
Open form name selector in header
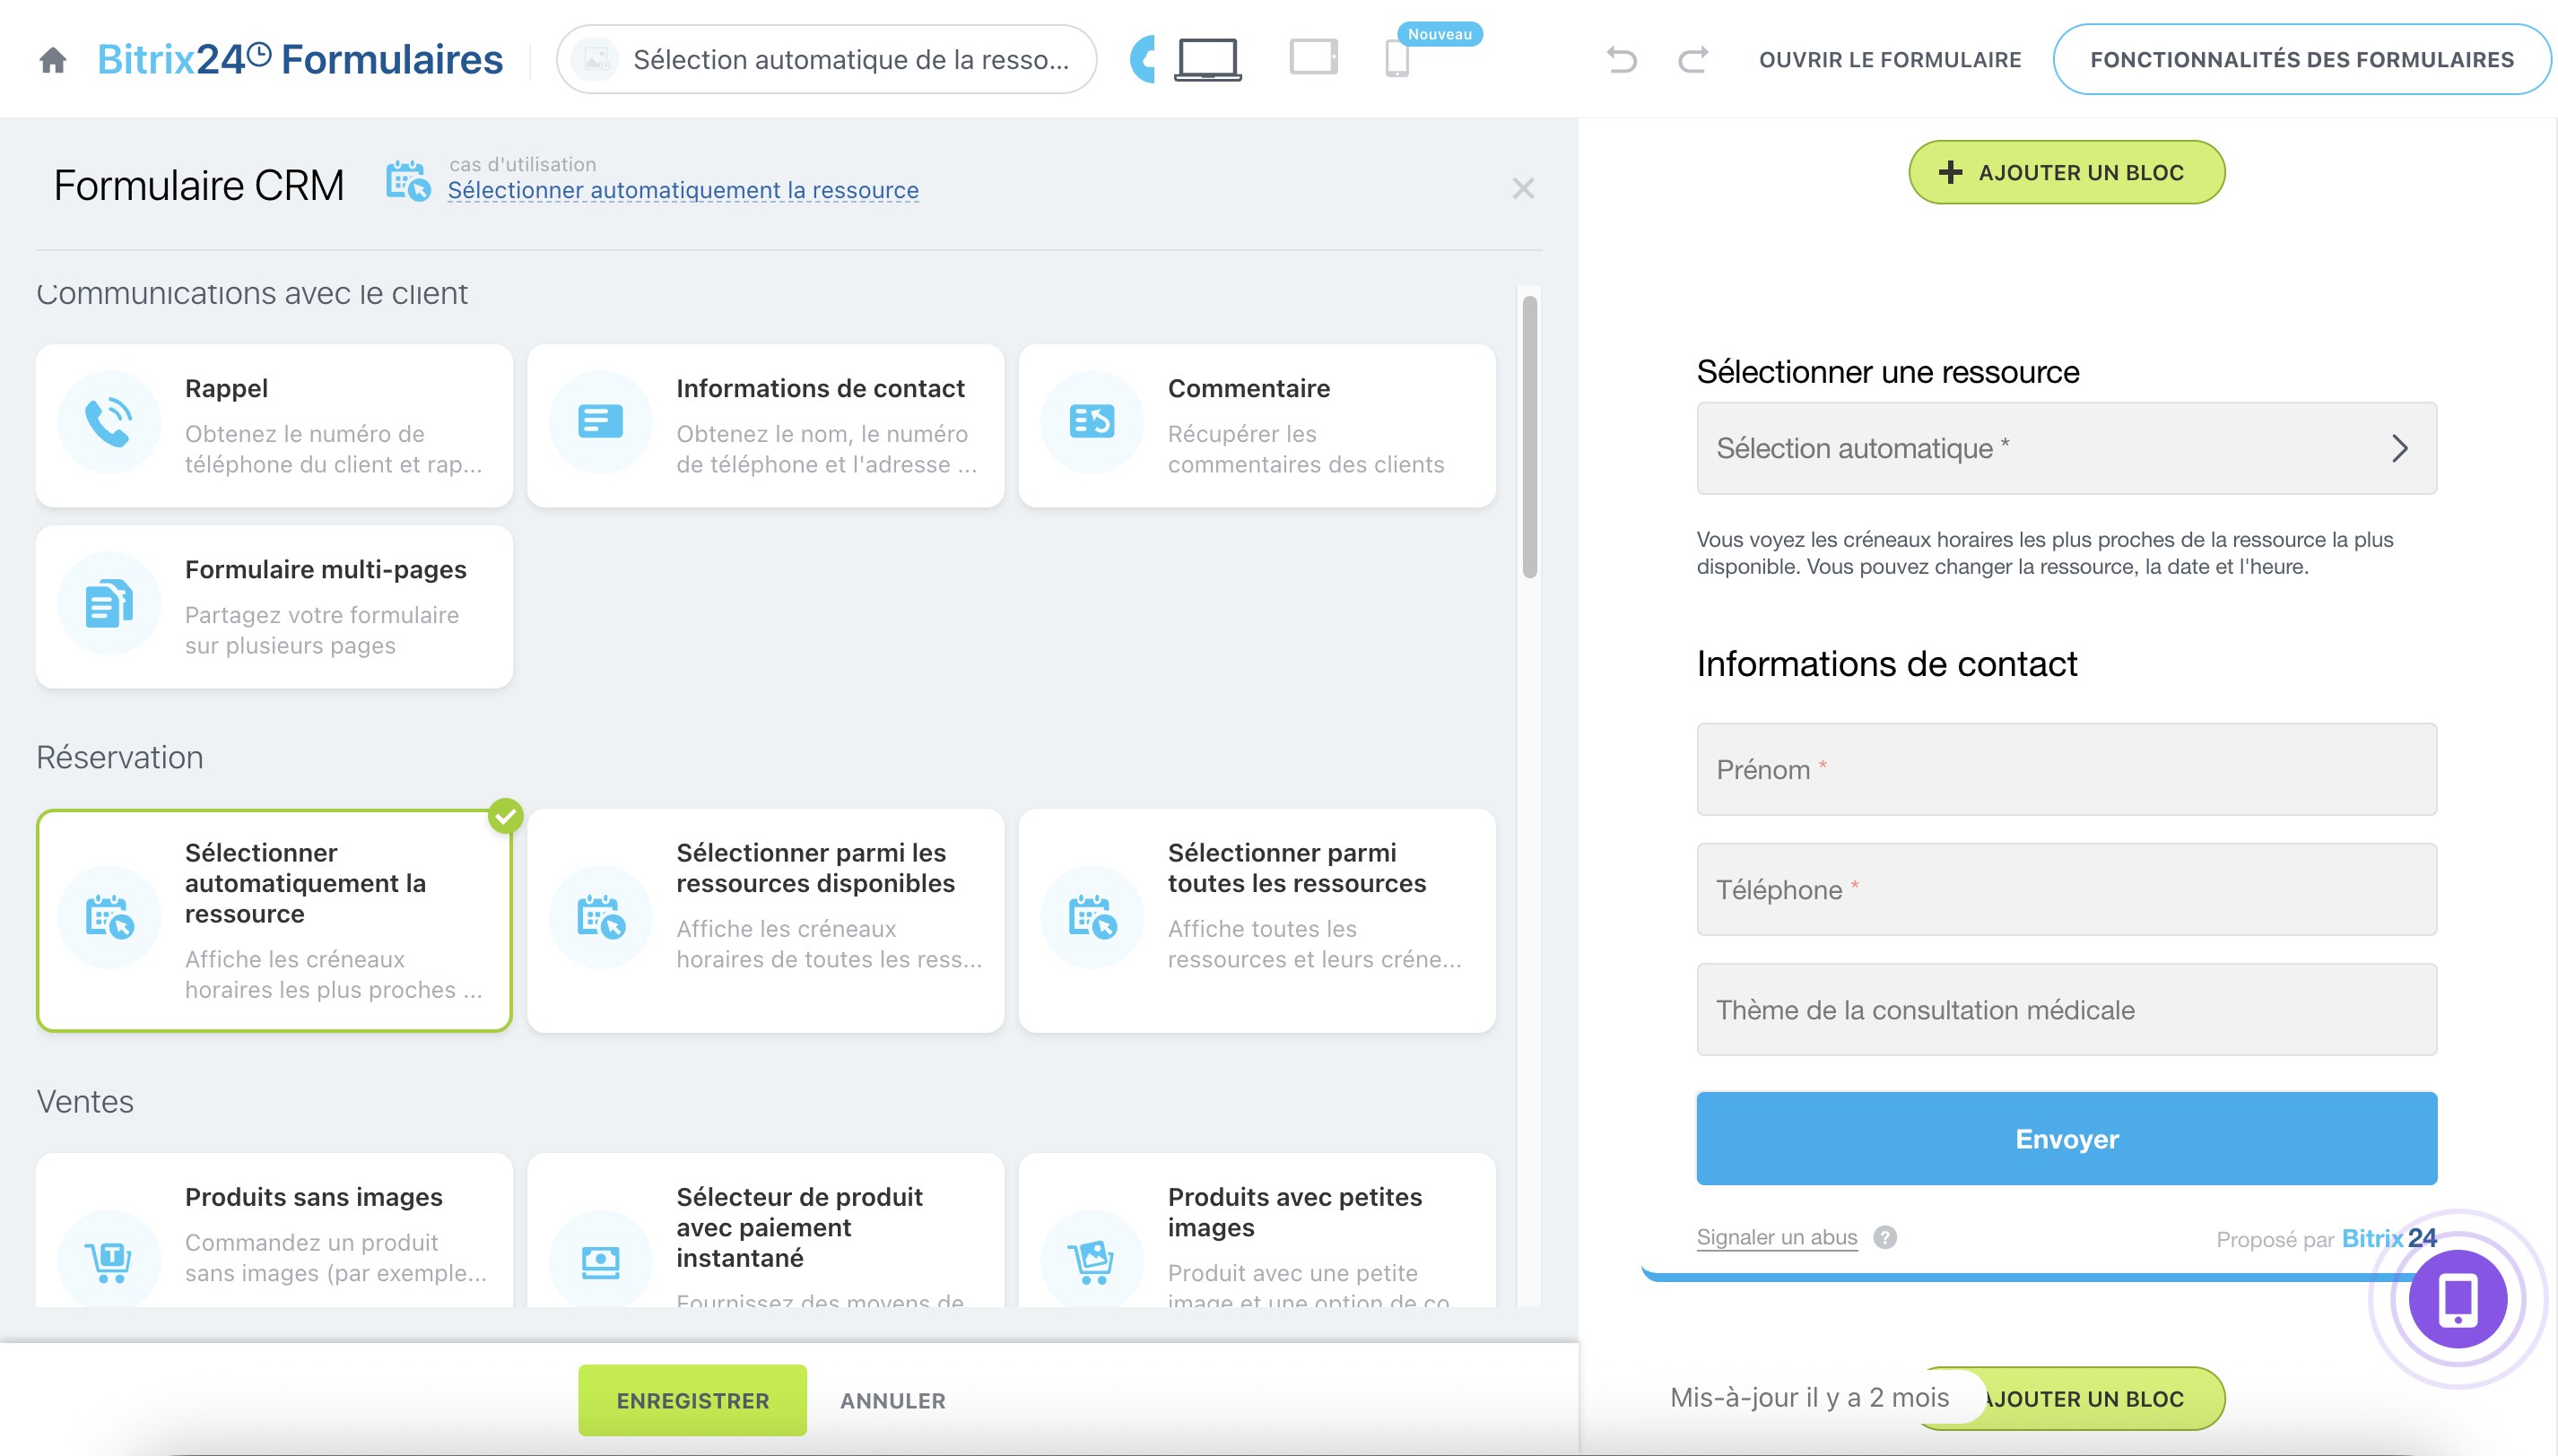[x=826, y=60]
